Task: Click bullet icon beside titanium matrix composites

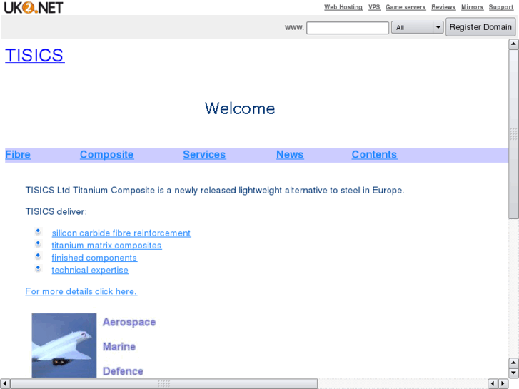Action: (38, 243)
